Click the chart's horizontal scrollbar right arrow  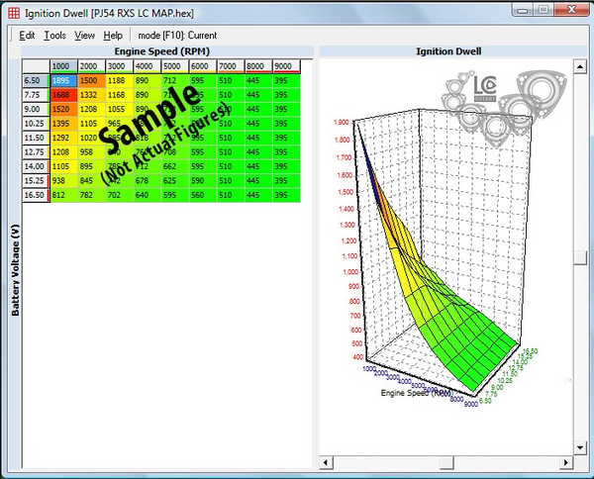click(x=566, y=462)
